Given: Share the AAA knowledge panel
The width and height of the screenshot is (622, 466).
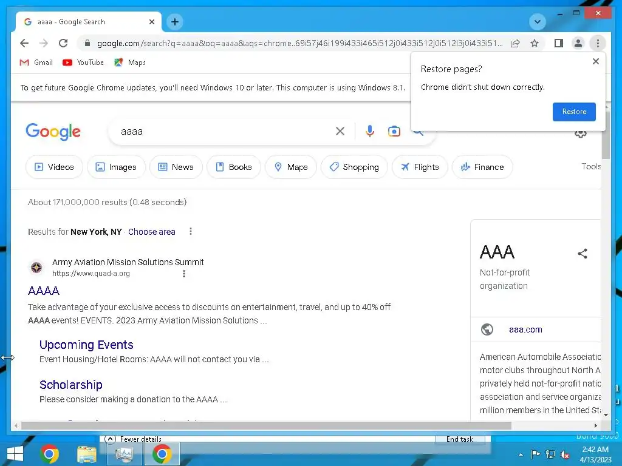Looking at the screenshot, I should pos(582,254).
